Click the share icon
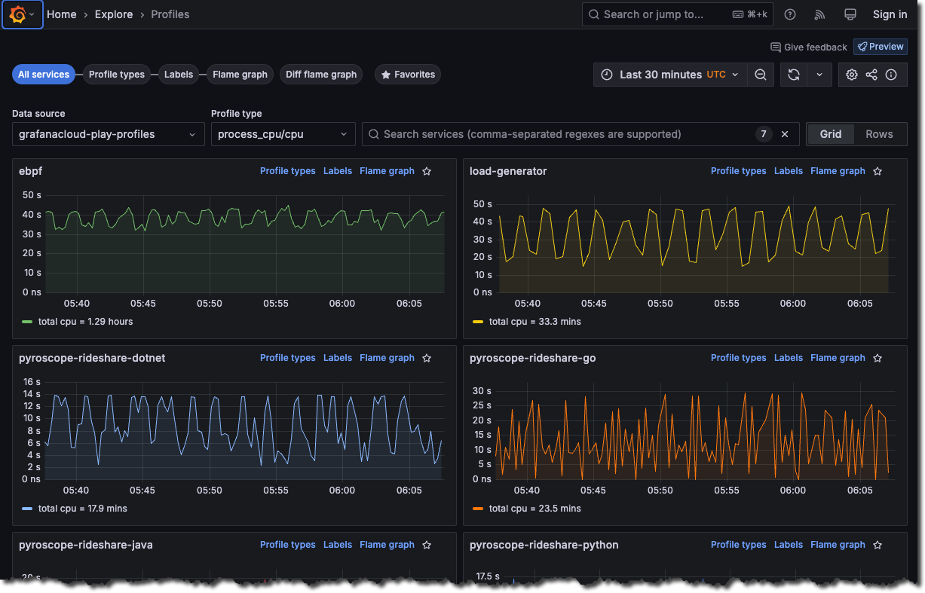The image size is (925, 593). (871, 75)
